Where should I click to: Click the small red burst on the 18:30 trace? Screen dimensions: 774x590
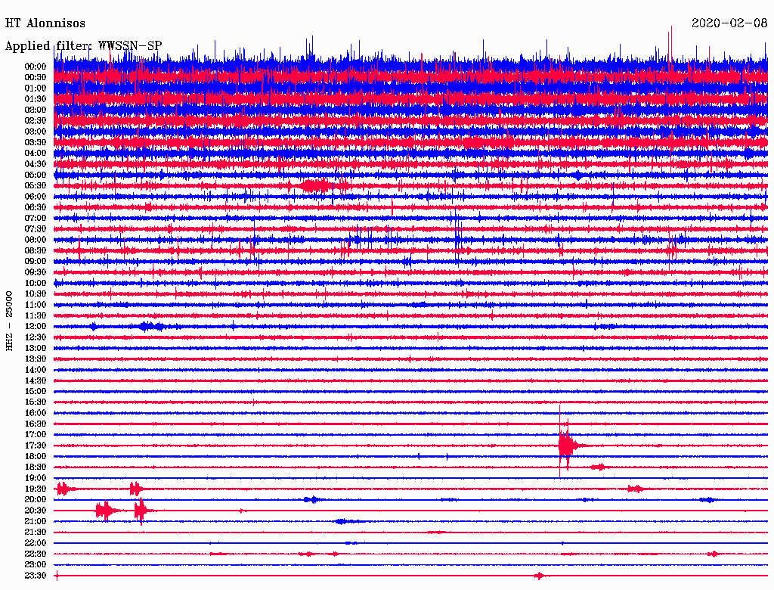[599, 467]
